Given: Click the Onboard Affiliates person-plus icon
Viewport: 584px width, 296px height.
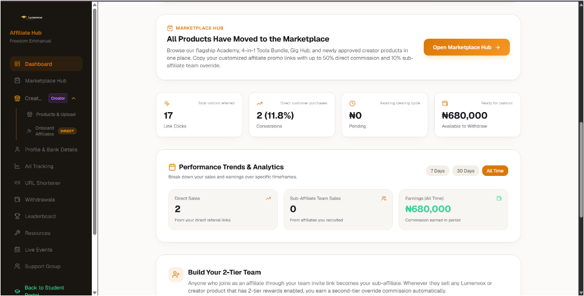Looking at the screenshot, I should 29,131.
